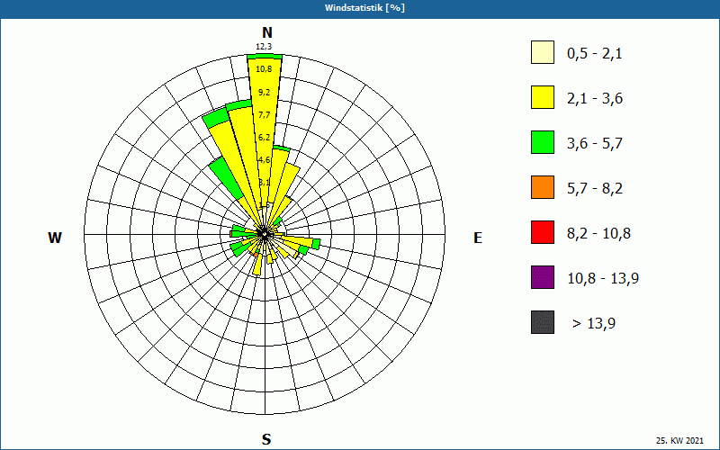The width and height of the screenshot is (720, 450).
Task: Click the 4,6 ring scale value
Action: 264,160
